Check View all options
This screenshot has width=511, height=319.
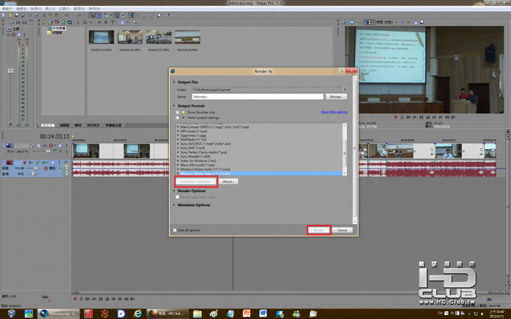tap(175, 230)
